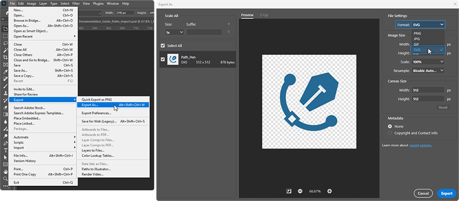Viewport: 459px width, 201px height.
Task: Choose Copyright and Contact Info metadata
Action: pyautogui.click(x=390, y=133)
